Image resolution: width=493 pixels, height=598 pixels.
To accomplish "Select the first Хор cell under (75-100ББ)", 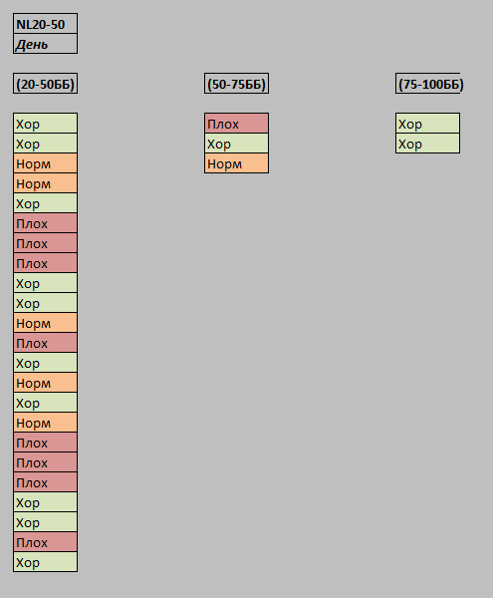I will click(428, 124).
